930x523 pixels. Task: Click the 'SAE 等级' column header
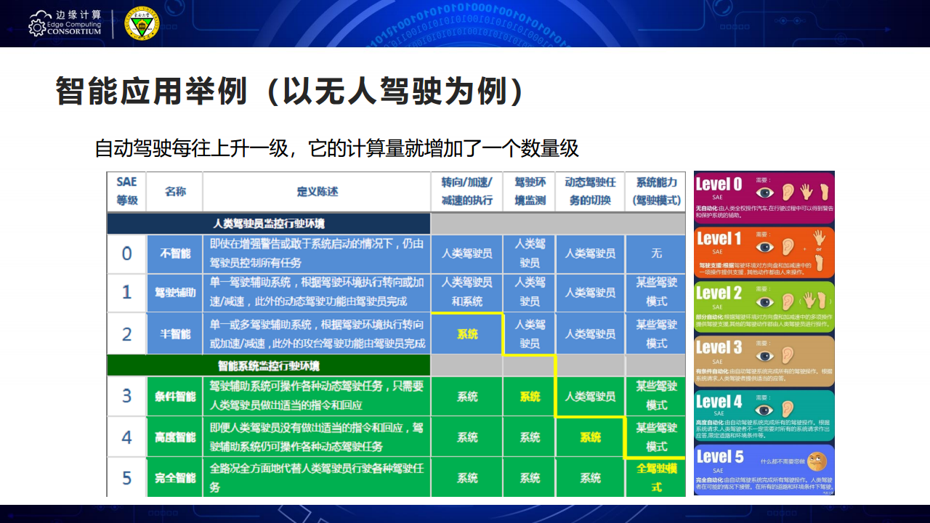(126, 191)
